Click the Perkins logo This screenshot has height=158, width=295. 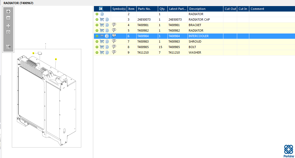point(289,151)
